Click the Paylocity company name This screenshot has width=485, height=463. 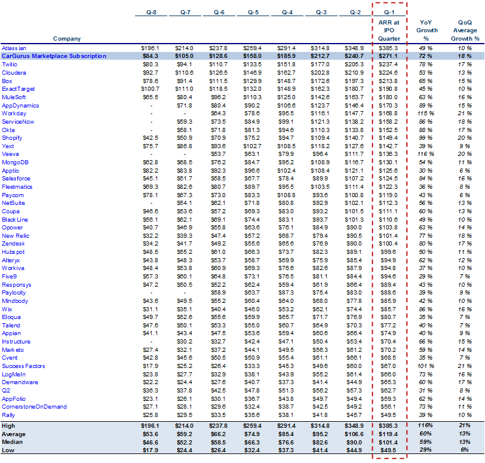tap(14, 293)
